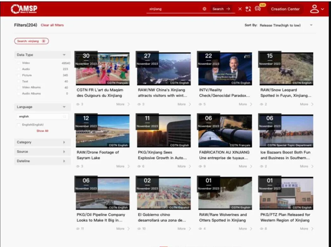This screenshot has width=331, height=247.
Task: Remove the 'Search: xinjiang' filter chip
Action: click(43, 41)
